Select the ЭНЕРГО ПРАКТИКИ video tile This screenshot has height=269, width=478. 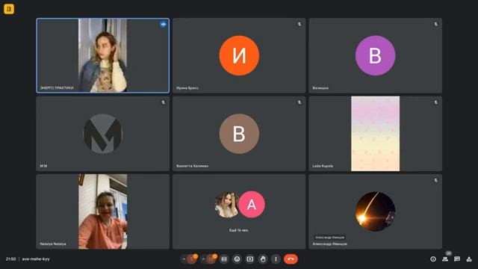pos(103,55)
